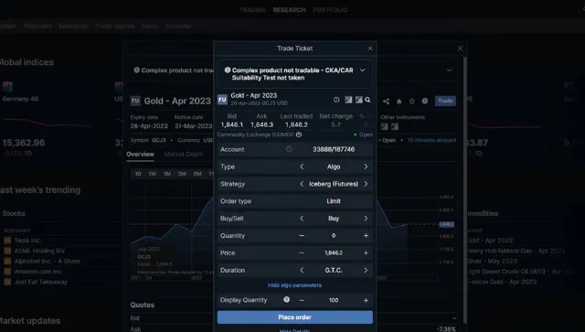
Task: Open the instrument search magnifier in Trade Ticket
Action: (367, 100)
